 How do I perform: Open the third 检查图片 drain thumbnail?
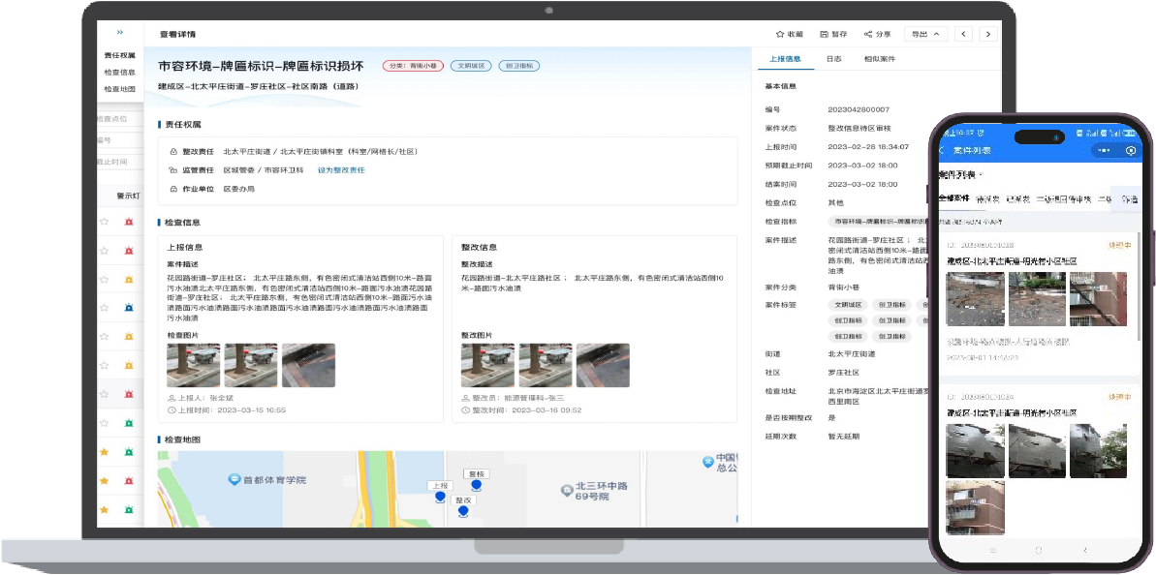(x=308, y=366)
